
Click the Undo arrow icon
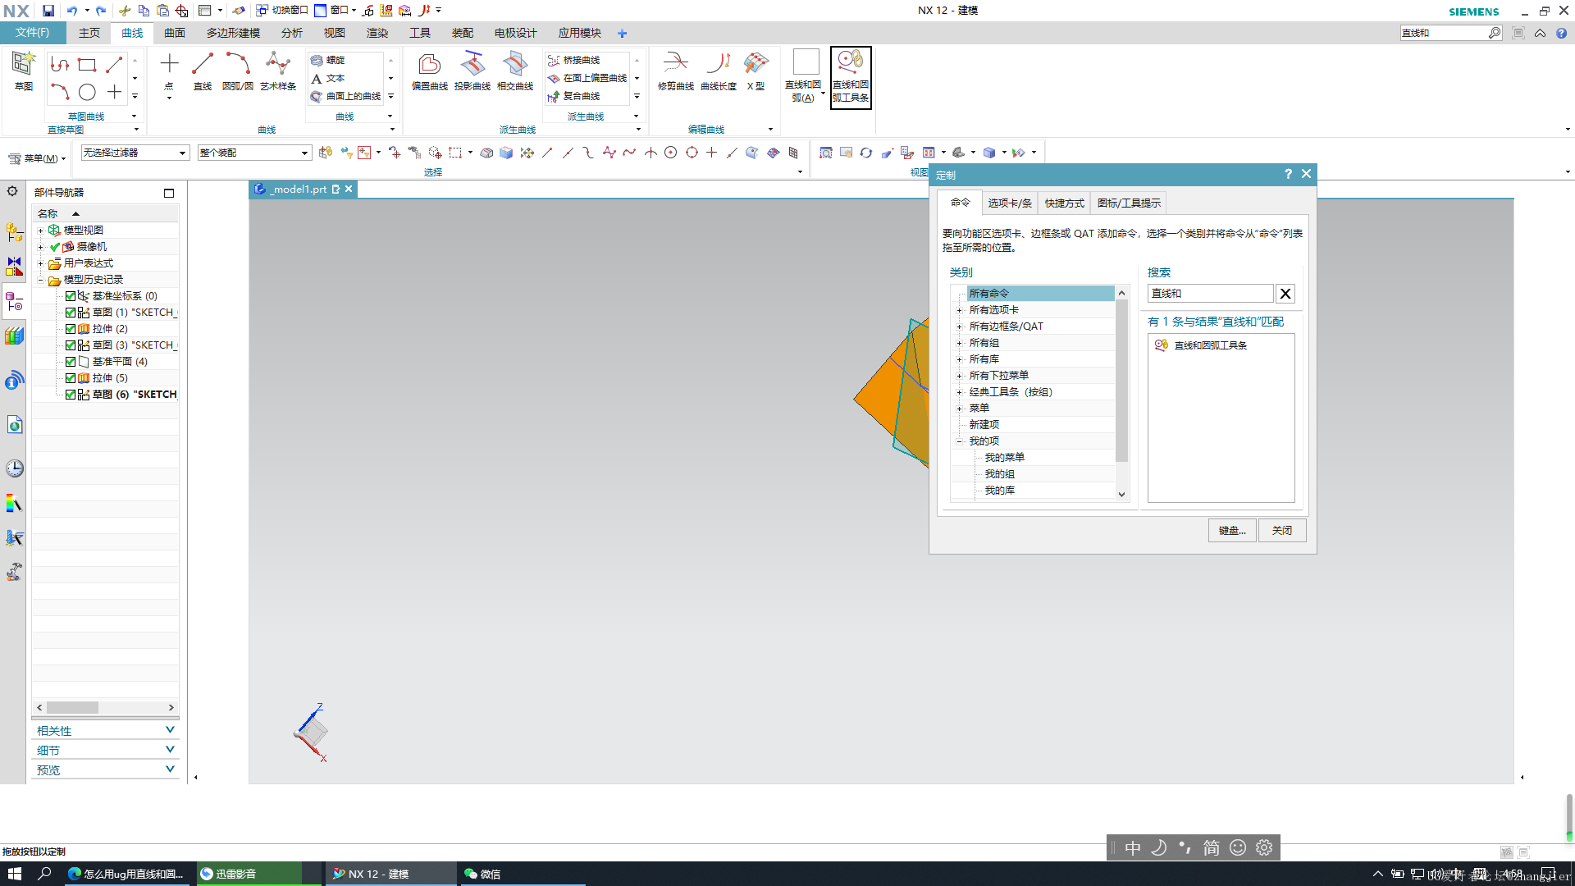click(72, 11)
